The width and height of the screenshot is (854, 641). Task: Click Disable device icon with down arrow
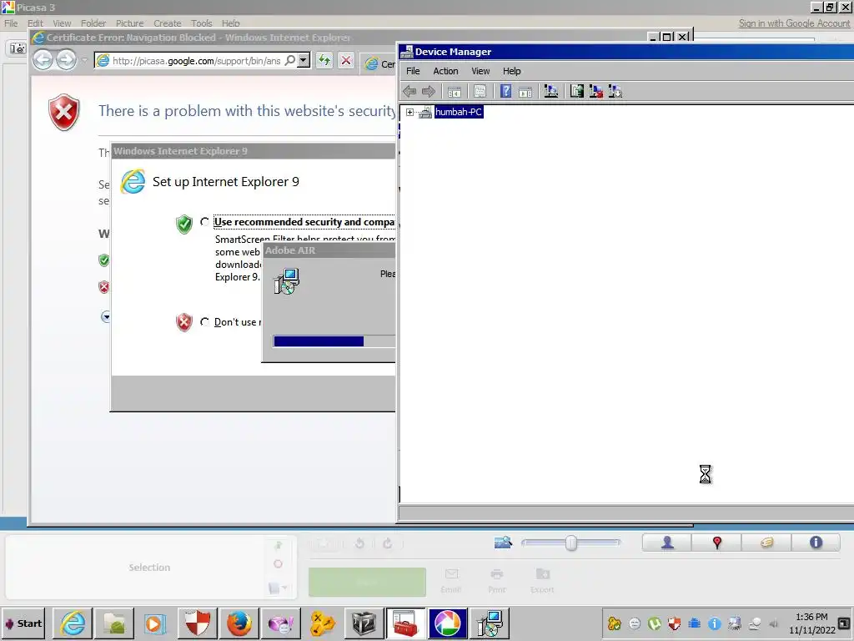click(615, 91)
